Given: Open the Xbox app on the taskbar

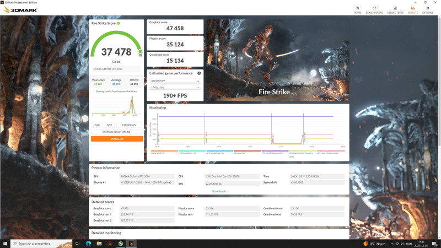Looking at the screenshot, I should (x=120, y=244).
